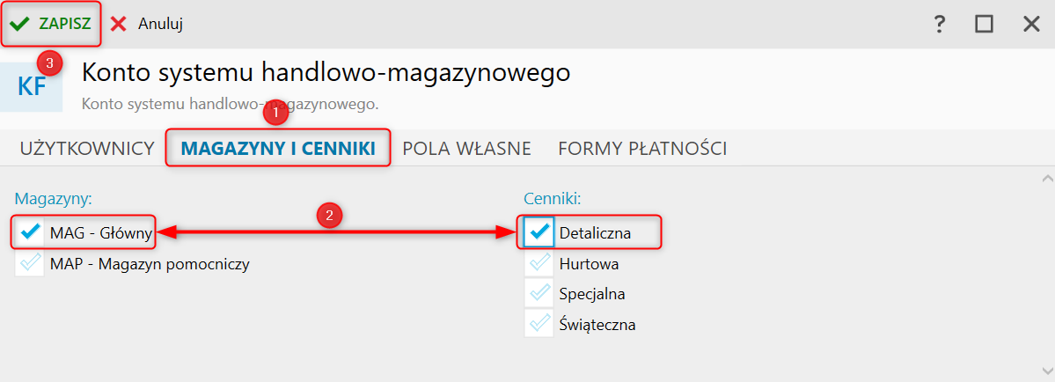
Task: Maximize the window using the square icon
Action: click(984, 24)
